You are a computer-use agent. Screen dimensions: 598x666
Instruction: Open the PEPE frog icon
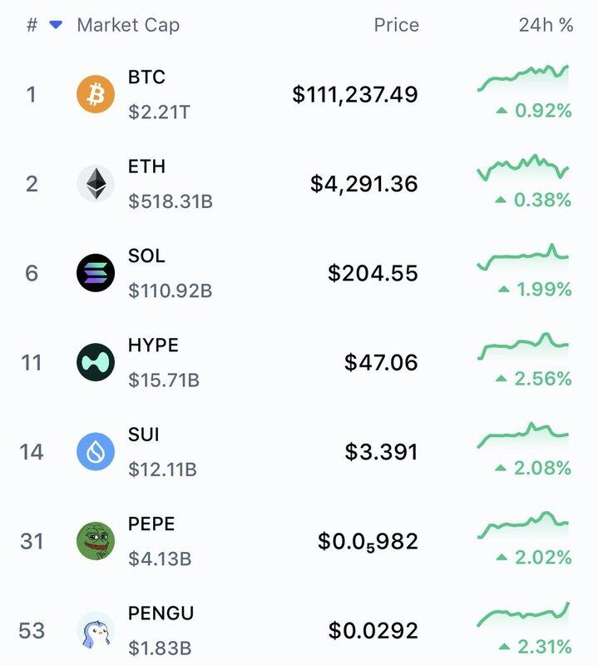[x=96, y=541]
